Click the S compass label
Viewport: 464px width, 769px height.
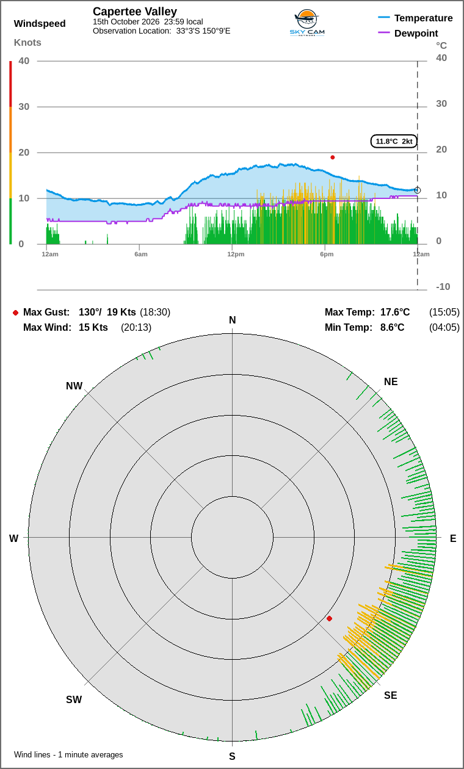232,757
